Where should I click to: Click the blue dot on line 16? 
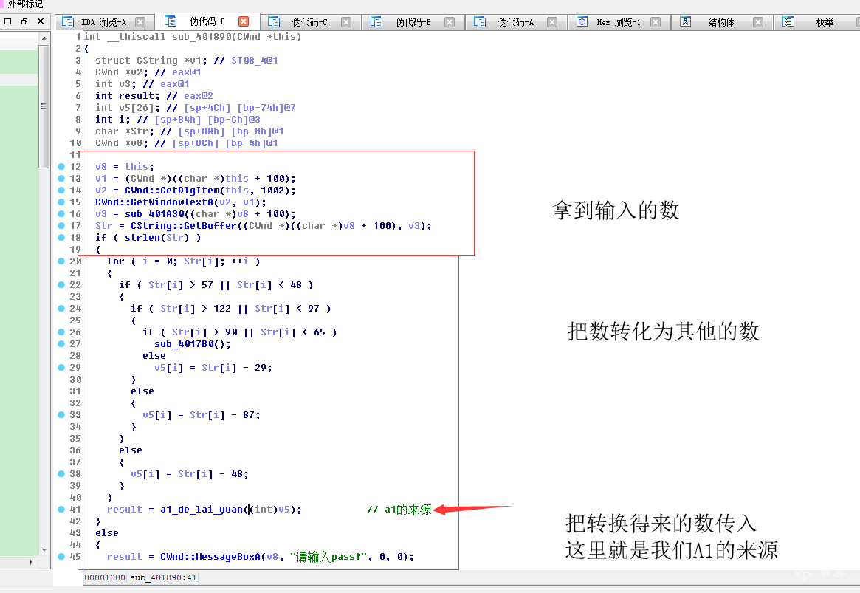click(61, 213)
